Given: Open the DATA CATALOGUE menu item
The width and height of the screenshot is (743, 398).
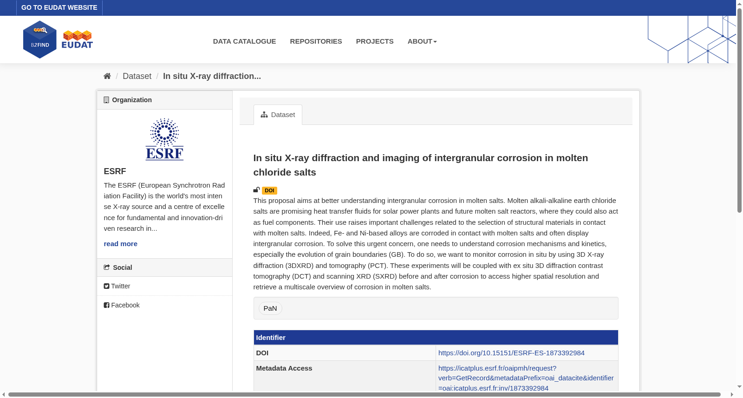Looking at the screenshot, I should tap(244, 41).
